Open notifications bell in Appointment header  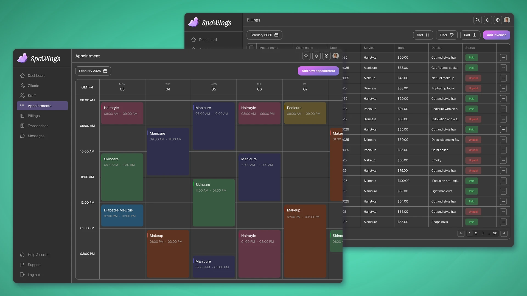(x=316, y=56)
